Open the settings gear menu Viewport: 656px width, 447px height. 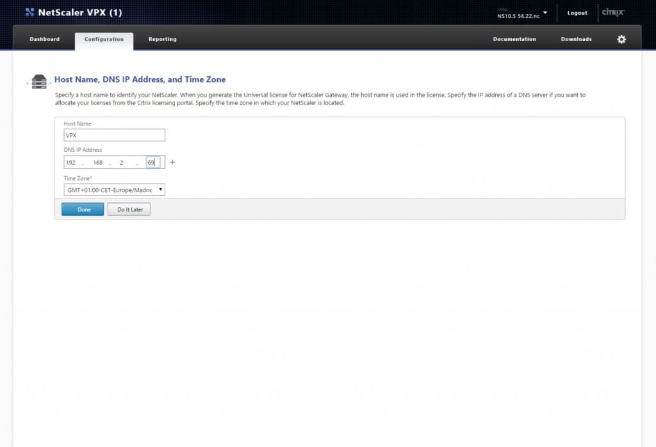pyautogui.click(x=621, y=39)
